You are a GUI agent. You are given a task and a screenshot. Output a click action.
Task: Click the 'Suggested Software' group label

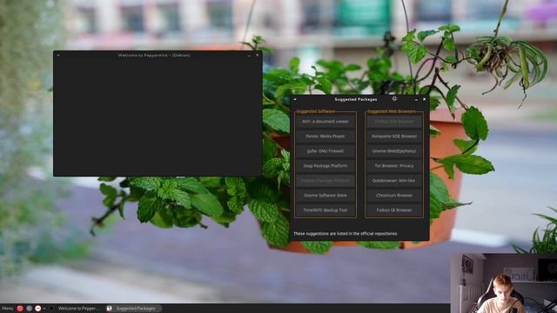(315, 111)
